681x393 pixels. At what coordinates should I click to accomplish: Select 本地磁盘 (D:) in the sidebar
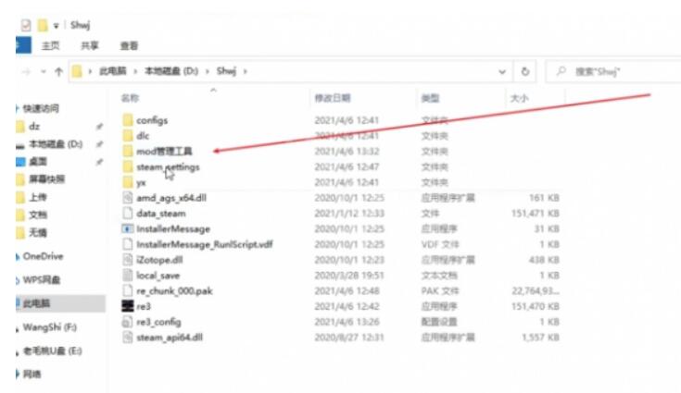click(x=56, y=144)
